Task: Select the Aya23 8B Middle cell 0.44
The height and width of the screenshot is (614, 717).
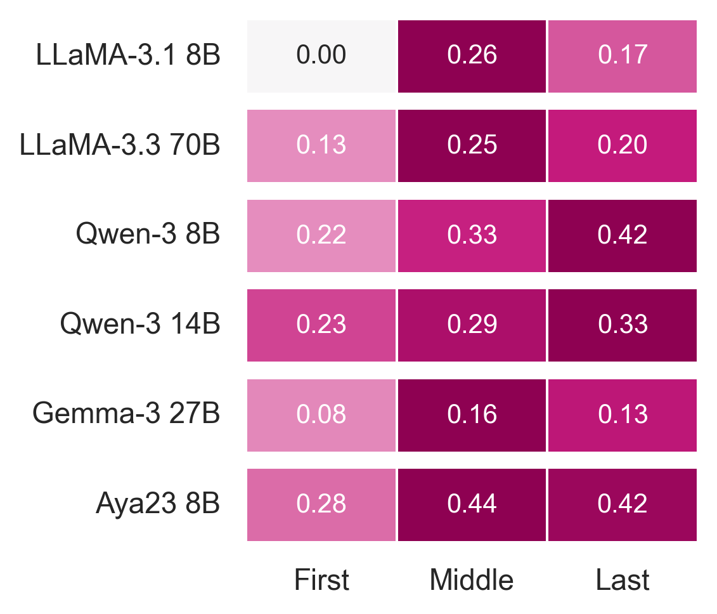Action: 472,505
